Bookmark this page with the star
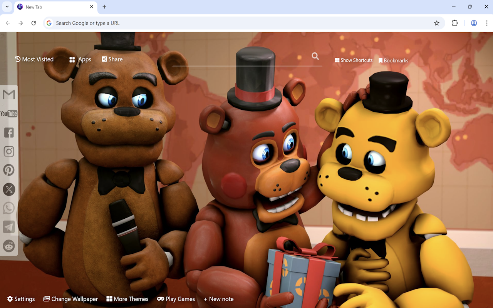 [436, 23]
